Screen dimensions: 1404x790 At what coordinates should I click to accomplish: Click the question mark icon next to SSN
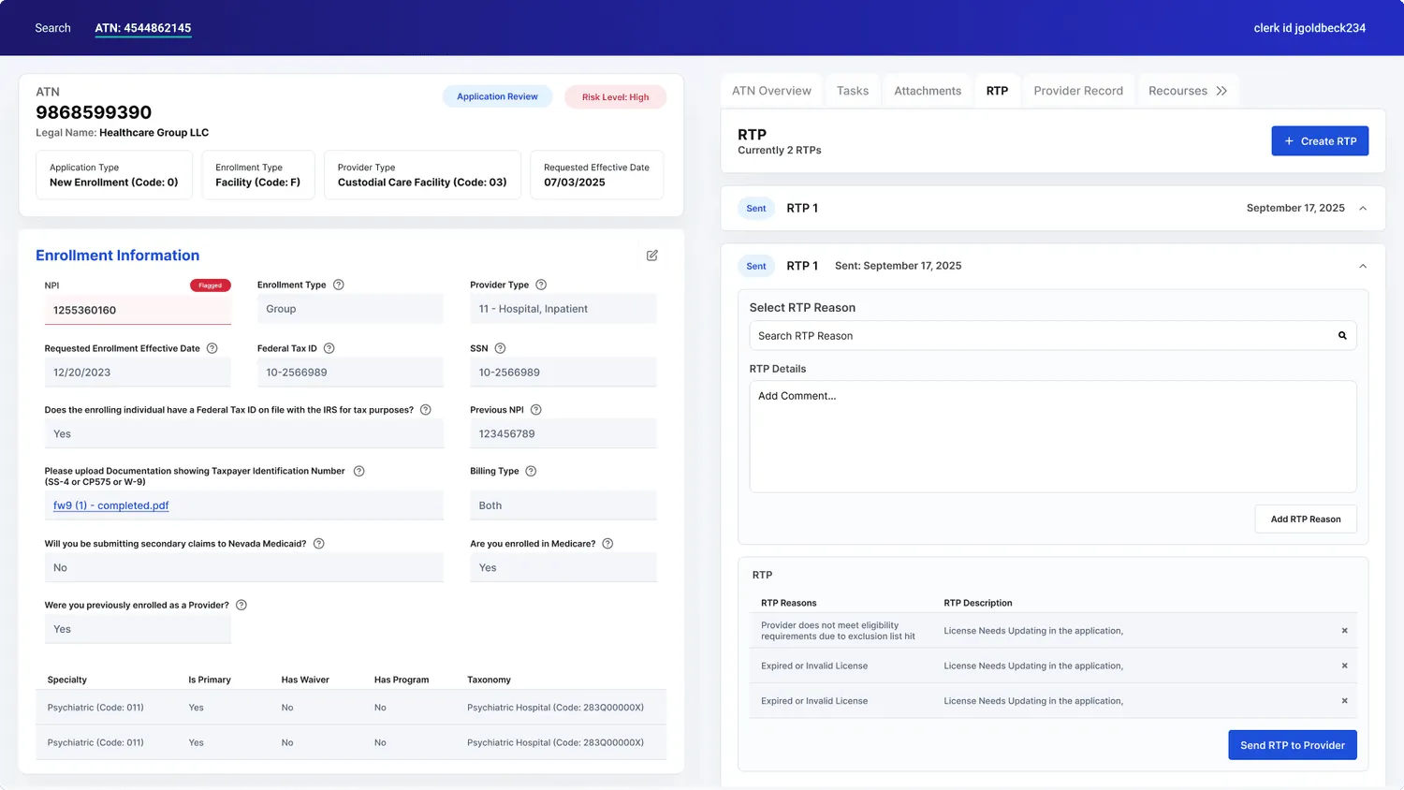tap(500, 348)
